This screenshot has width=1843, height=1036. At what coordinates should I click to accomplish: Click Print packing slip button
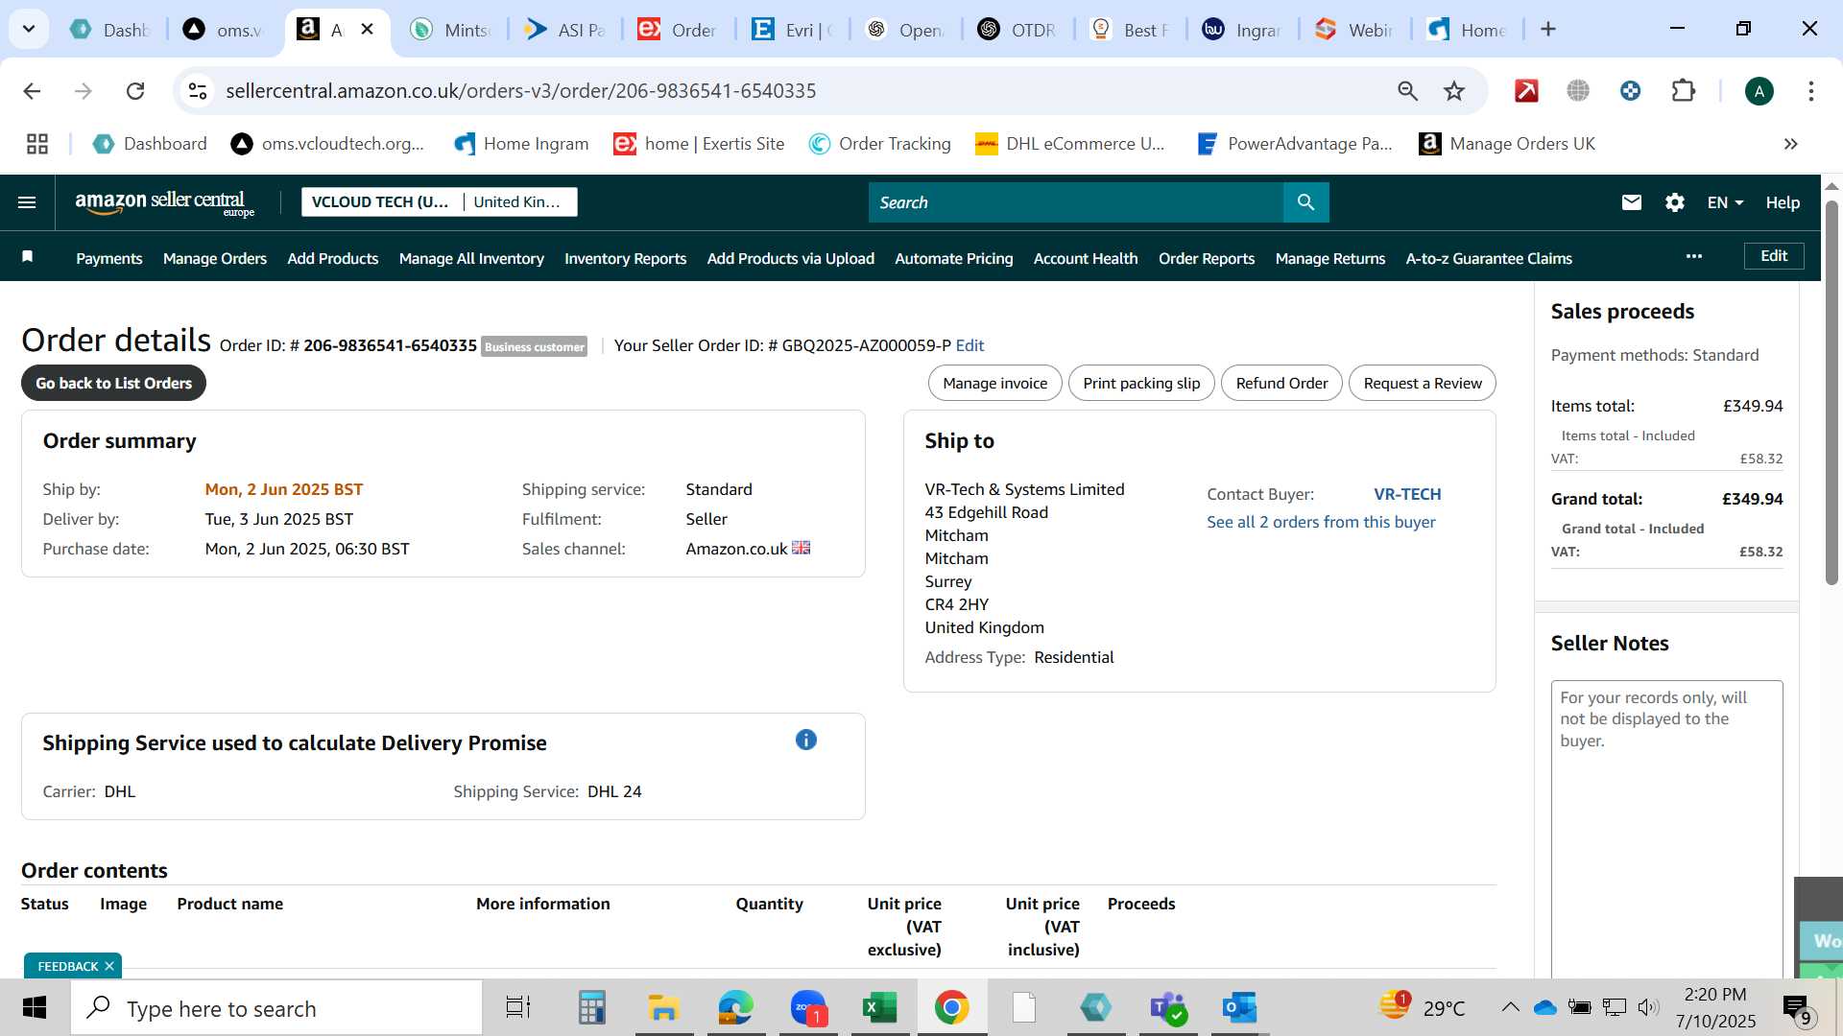click(1141, 383)
